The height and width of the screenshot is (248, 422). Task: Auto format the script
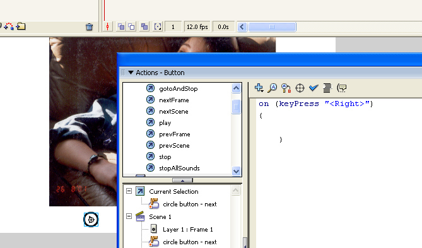(x=327, y=88)
